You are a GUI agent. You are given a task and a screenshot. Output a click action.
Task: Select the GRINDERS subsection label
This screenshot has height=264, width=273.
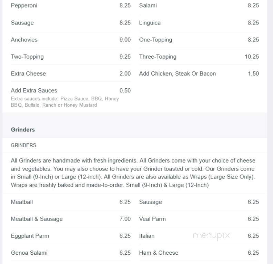(x=23, y=145)
